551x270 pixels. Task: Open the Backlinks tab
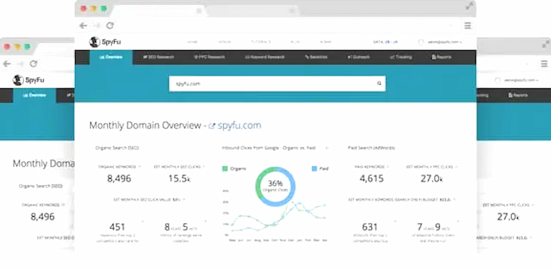316,57
